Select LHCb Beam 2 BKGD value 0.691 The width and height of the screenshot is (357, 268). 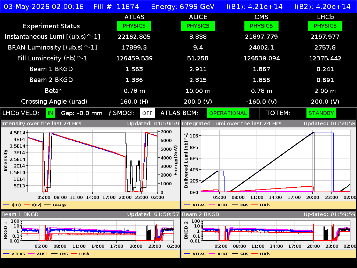pyautogui.click(x=325, y=80)
